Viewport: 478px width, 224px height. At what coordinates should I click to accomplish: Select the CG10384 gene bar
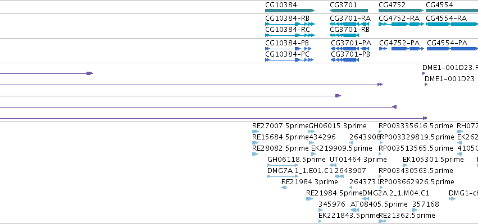point(290,11)
